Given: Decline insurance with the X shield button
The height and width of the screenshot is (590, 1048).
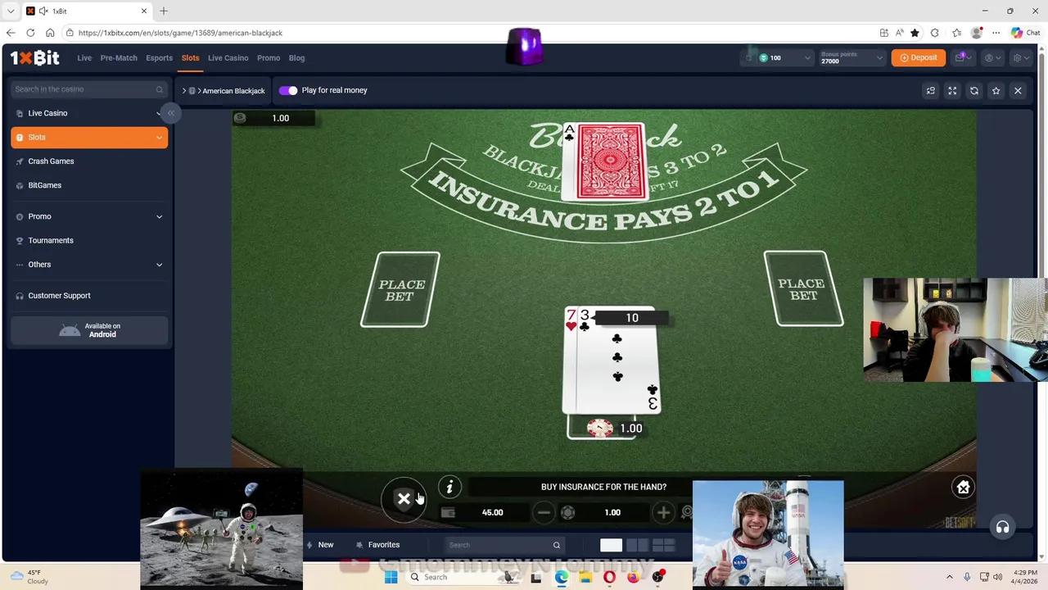Looking at the screenshot, I should [404, 499].
